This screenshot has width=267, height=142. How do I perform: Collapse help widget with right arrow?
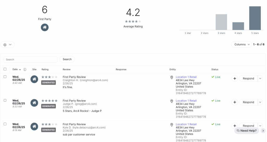click(263, 131)
